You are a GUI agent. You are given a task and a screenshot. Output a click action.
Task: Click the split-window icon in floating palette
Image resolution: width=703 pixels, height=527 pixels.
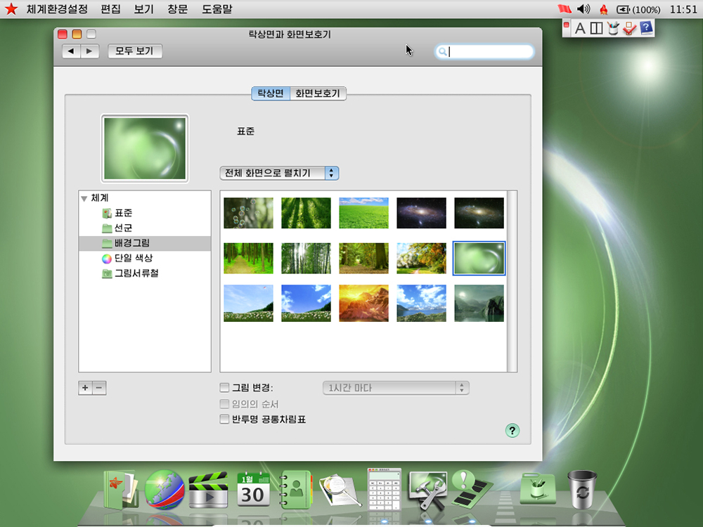(596, 28)
